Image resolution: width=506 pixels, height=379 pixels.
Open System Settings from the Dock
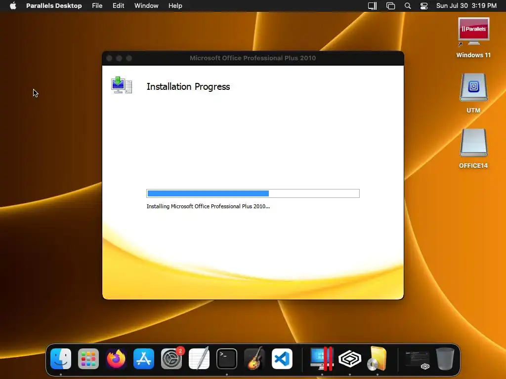point(171,359)
